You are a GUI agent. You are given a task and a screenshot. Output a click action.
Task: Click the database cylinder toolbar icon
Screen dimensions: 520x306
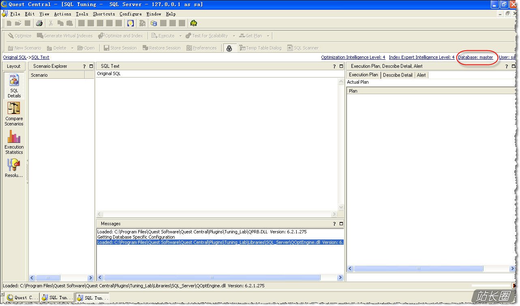(154, 24)
